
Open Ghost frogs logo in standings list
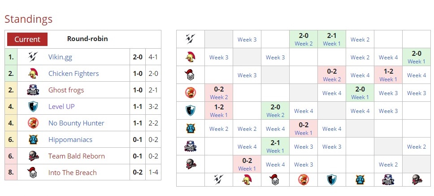tap(32, 90)
